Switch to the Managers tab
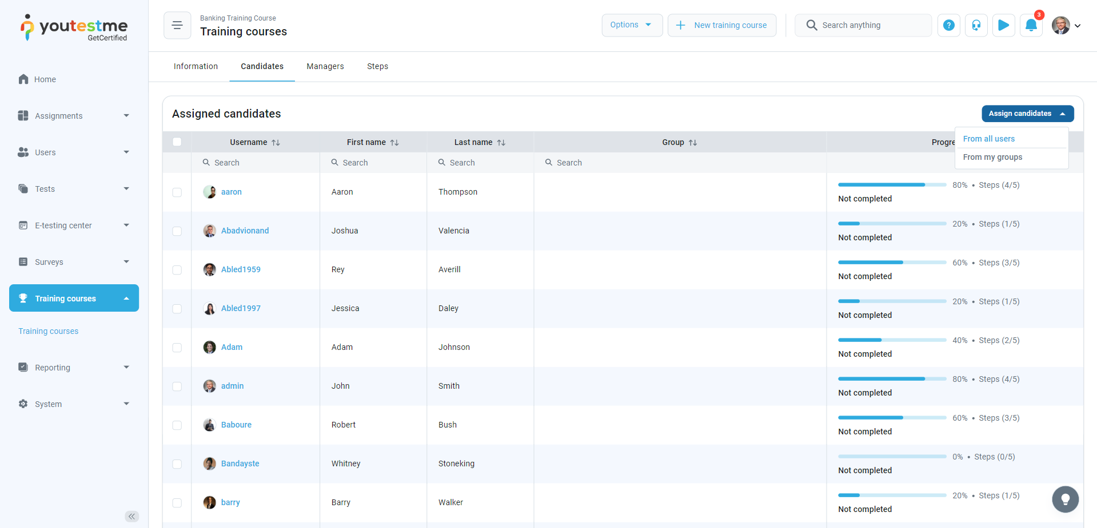This screenshot has width=1097, height=528. [325, 66]
